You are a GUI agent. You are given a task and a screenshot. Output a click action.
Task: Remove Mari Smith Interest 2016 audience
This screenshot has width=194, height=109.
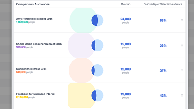[x=182, y=71]
